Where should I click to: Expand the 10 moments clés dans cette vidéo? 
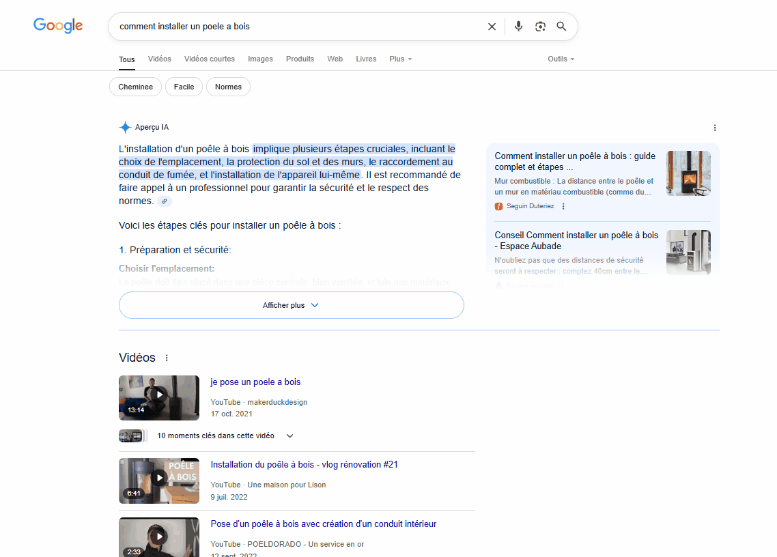pos(290,435)
